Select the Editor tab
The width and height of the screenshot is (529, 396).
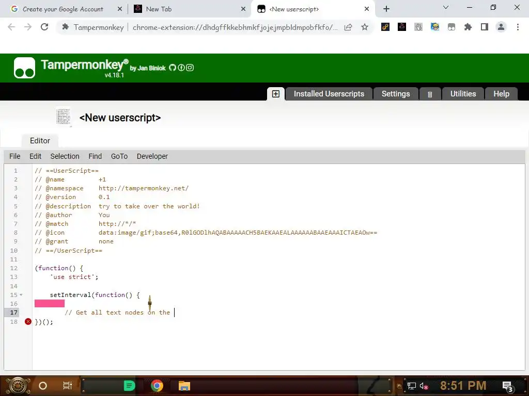[x=40, y=141]
